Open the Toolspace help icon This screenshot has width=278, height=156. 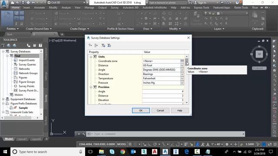[x=40, y=45]
